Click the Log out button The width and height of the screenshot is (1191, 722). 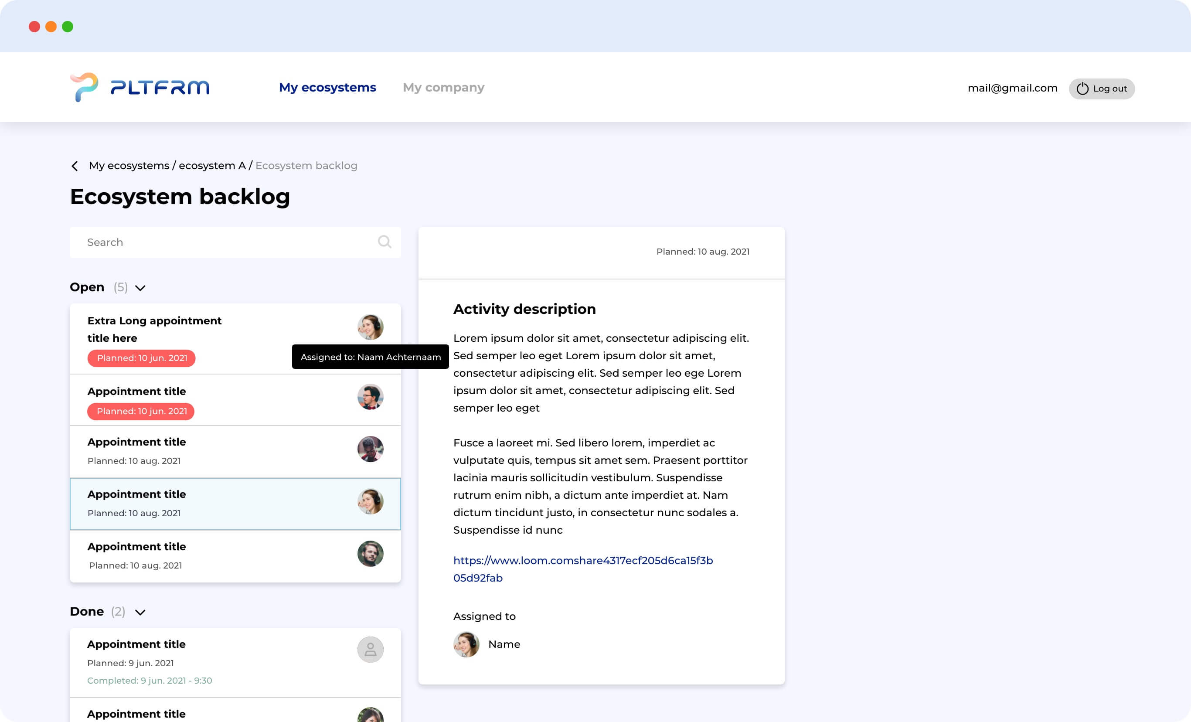tap(1102, 89)
